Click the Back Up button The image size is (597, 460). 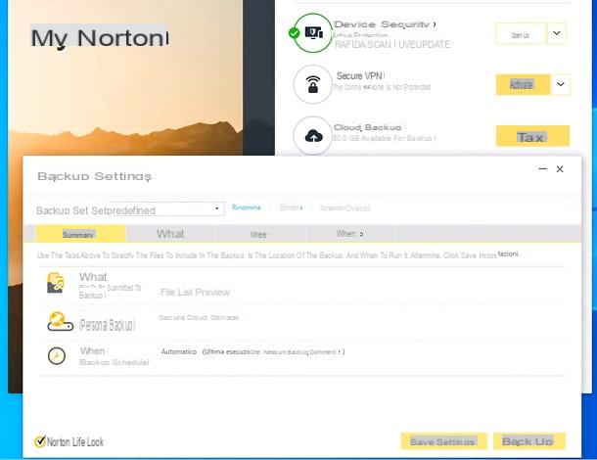528,441
